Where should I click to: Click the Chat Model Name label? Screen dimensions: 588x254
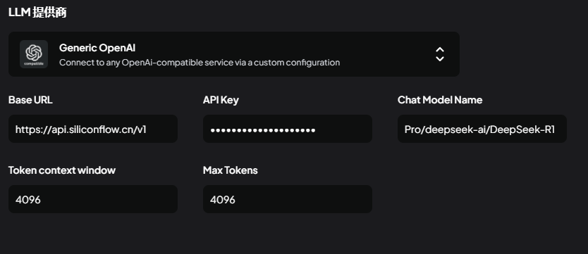tap(440, 100)
